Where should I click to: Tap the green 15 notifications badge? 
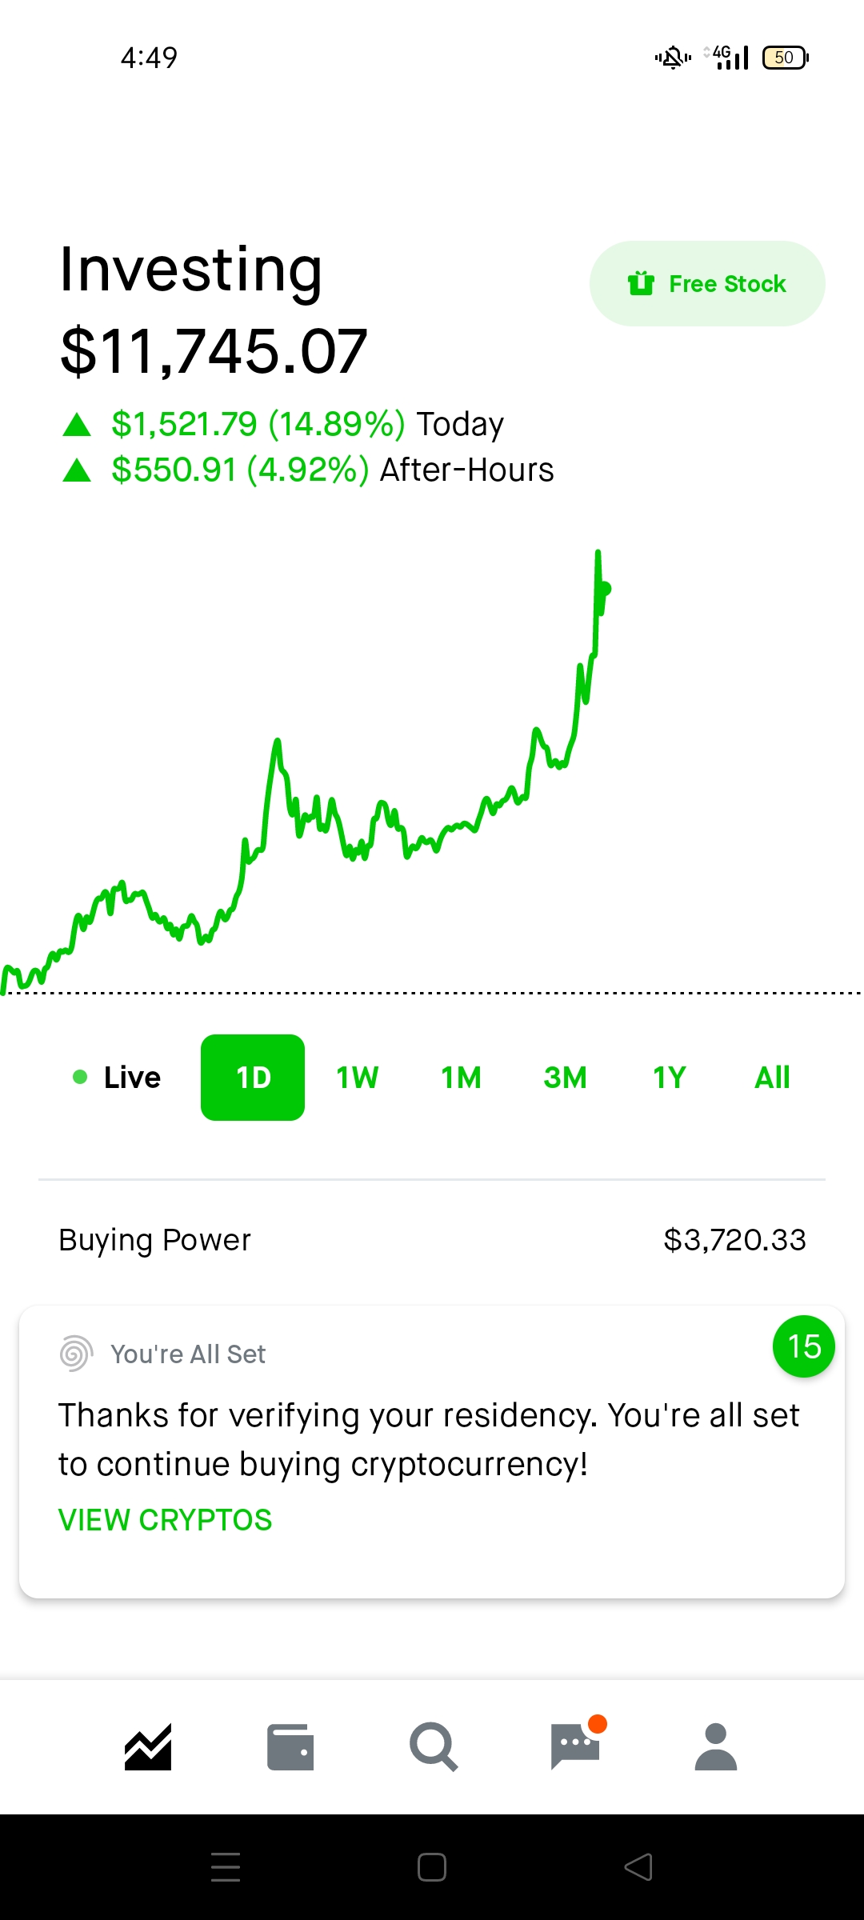(x=803, y=1346)
